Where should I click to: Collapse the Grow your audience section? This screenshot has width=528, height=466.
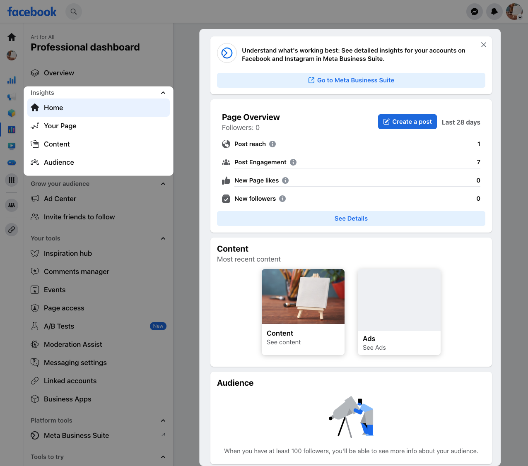[163, 184]
